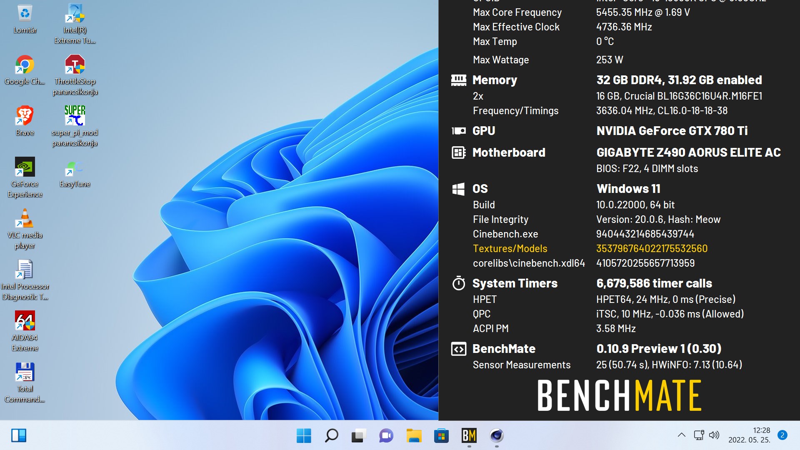Open Google Chrome desktop shortcut
This screenshot has width=800, height=450.
[25, 70]
